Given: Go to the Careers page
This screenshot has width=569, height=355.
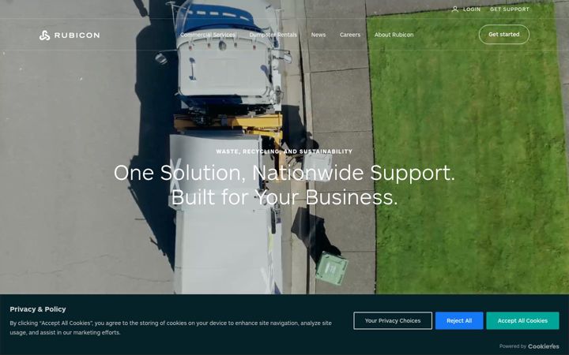Looking at the screenshot, I should 350,35.
